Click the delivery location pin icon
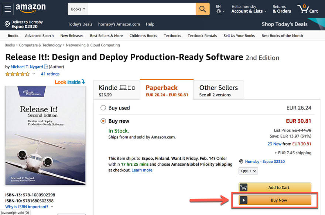The image size is (325, 215). (x=7, y=24)
